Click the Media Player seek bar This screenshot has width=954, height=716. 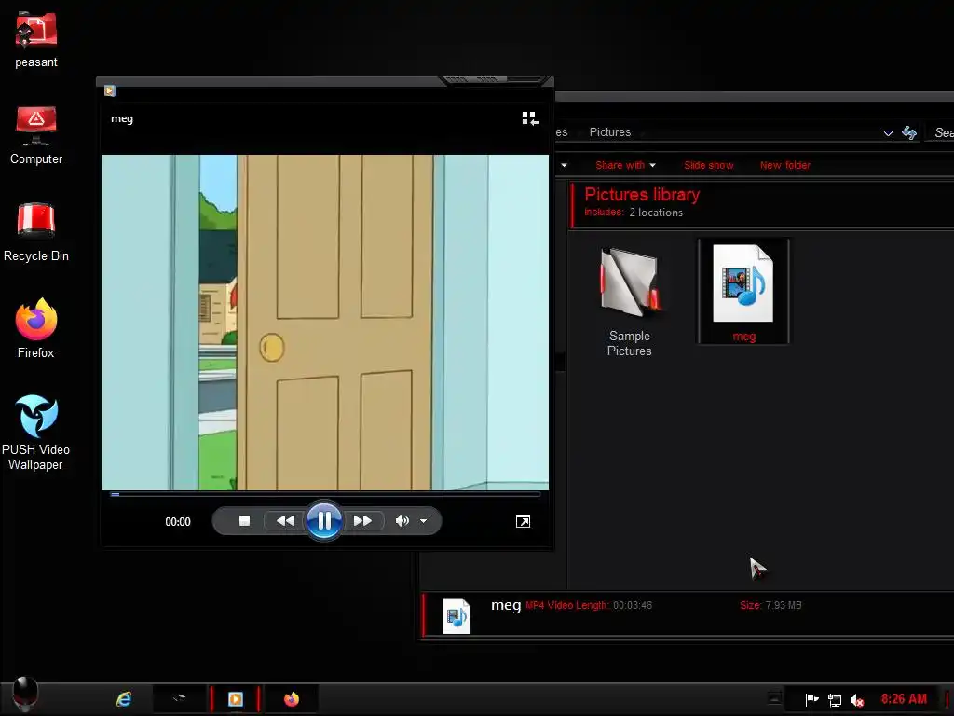pyautogui.click(x=325, y=495)
